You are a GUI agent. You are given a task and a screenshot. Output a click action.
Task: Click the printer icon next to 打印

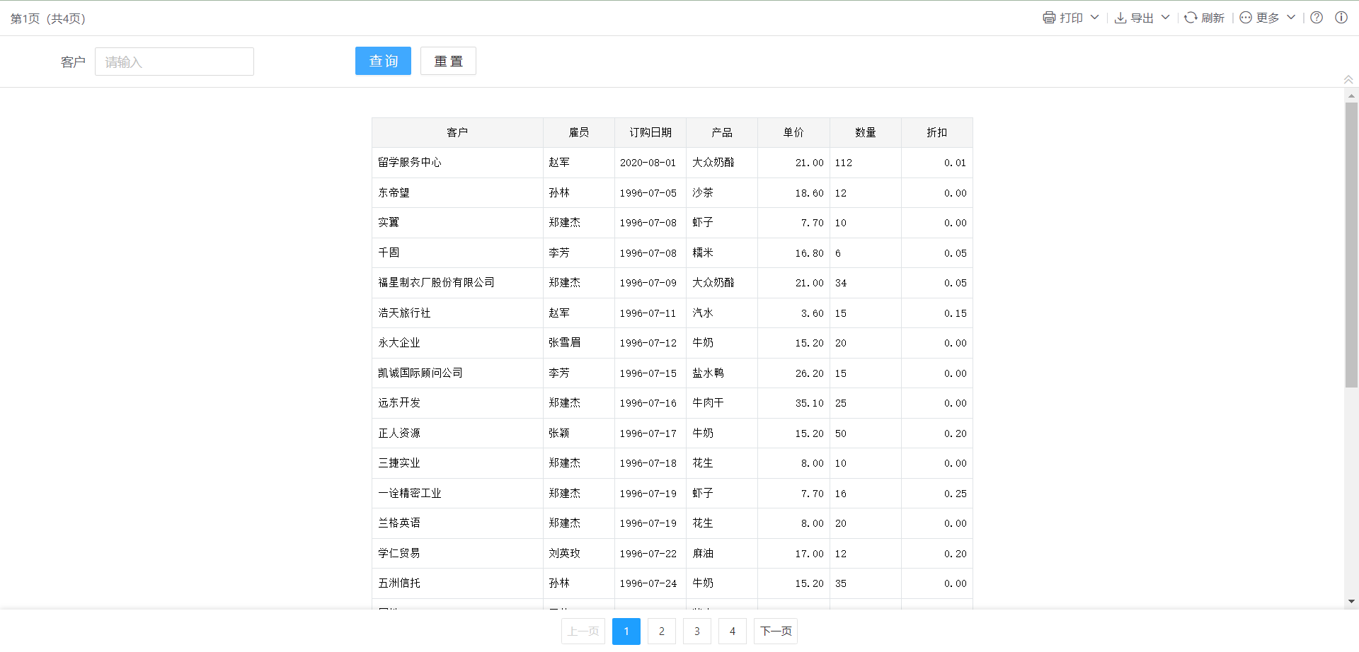click(1049, 18)
